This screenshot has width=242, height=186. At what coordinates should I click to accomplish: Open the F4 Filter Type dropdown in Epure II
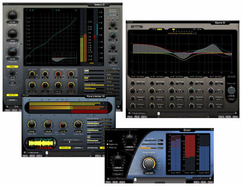[x=199, y=84]
